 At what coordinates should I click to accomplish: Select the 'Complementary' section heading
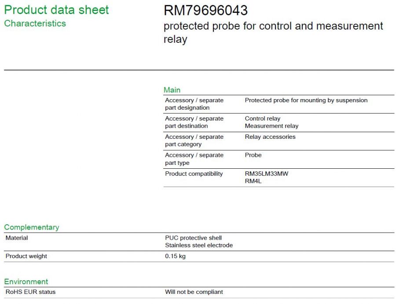(x=32, y=227)
